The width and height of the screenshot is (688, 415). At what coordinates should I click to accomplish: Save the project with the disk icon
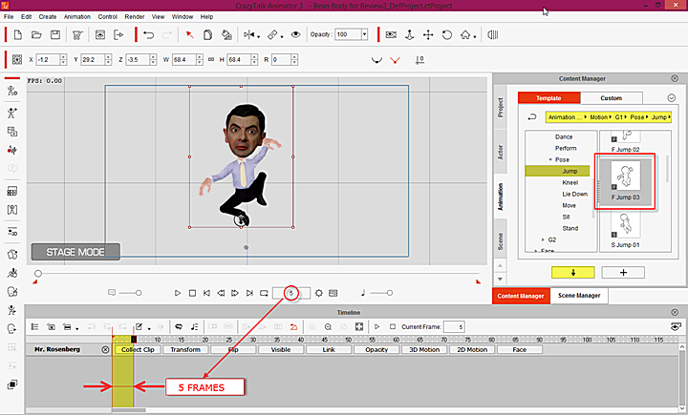55,34
